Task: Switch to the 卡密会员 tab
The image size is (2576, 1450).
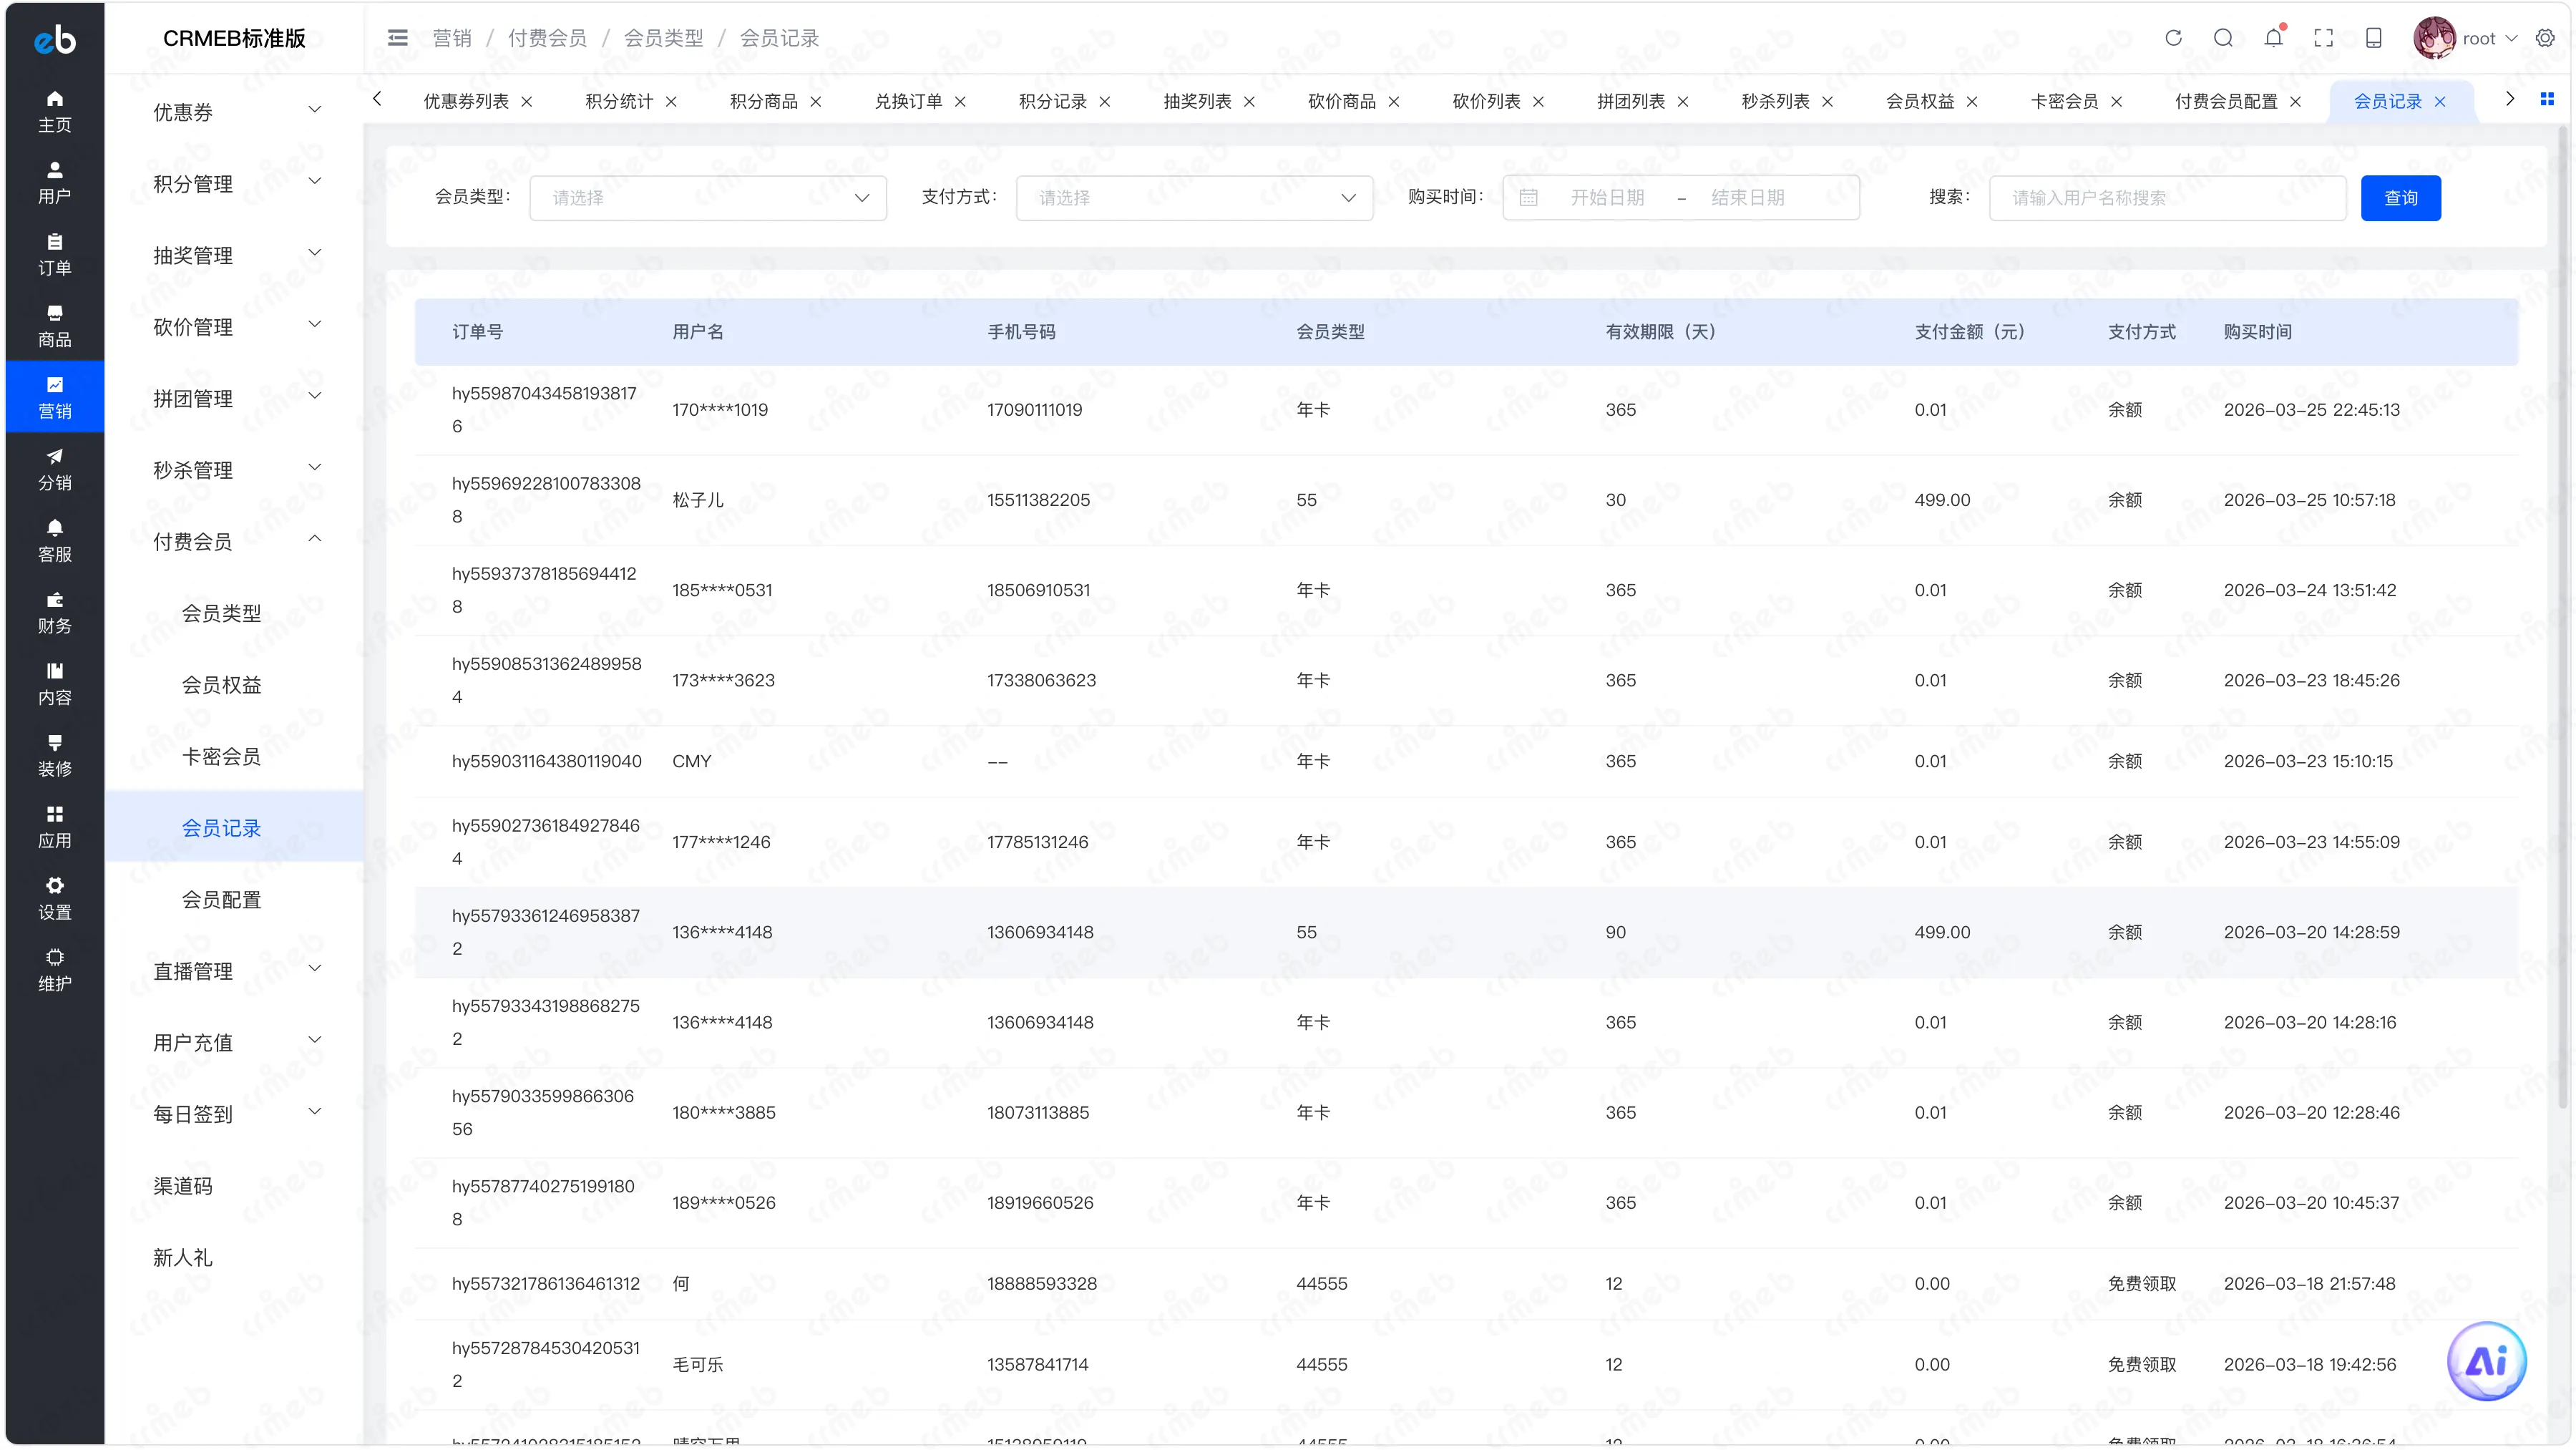Action: click(x=2064, y=102)
